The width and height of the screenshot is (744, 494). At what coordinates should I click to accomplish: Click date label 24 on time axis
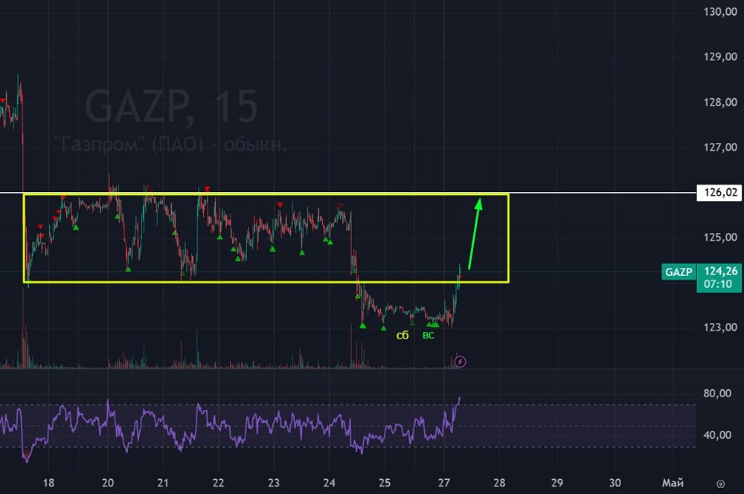[330, 483]
